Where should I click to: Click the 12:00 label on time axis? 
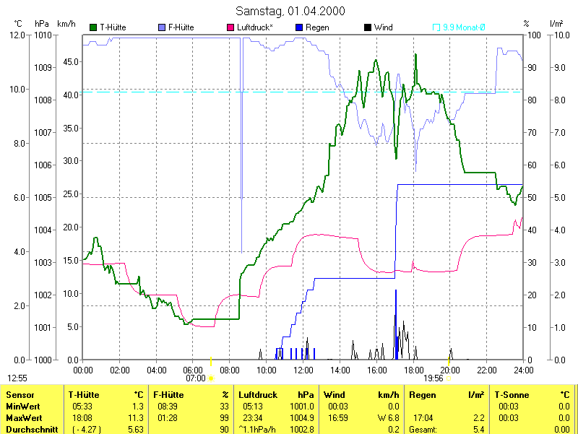[x=303, y=370]
